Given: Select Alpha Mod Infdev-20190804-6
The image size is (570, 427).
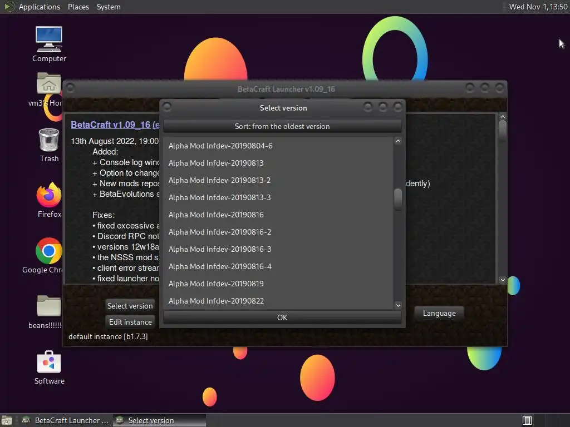Looking at the screenshot, I should tap(278, 146).
